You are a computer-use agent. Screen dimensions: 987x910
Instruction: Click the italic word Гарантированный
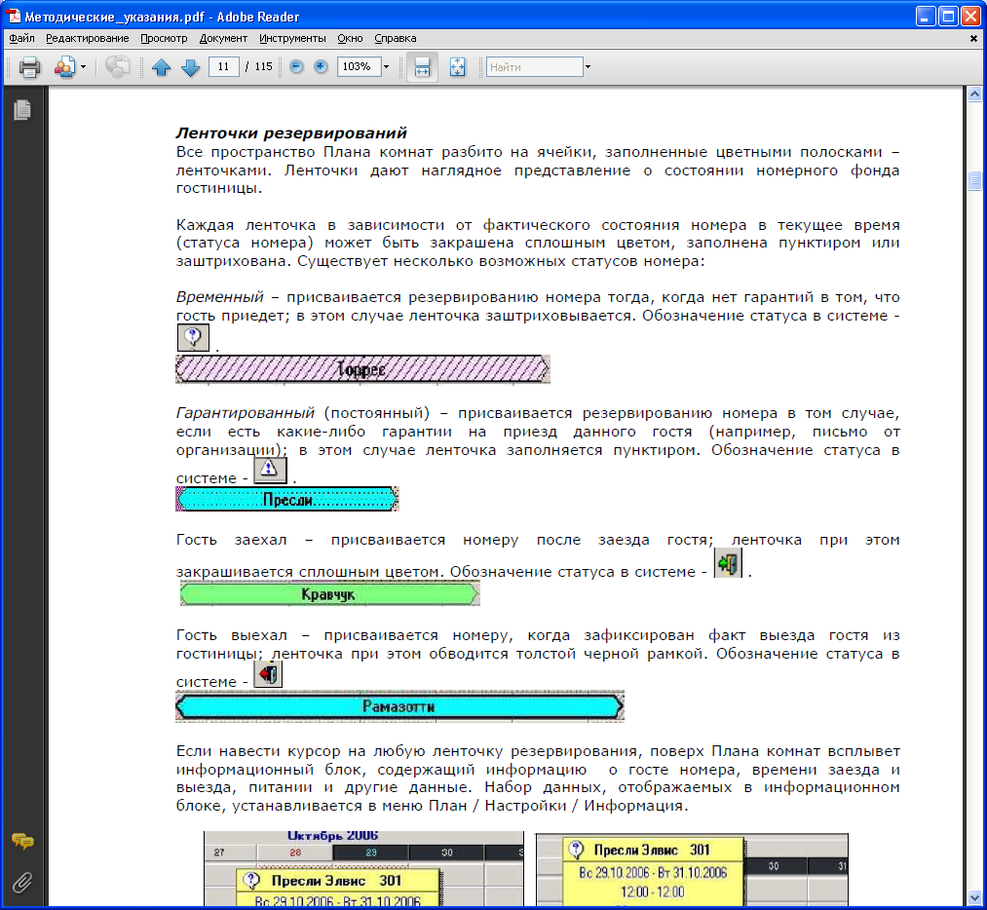pos(245,413)
